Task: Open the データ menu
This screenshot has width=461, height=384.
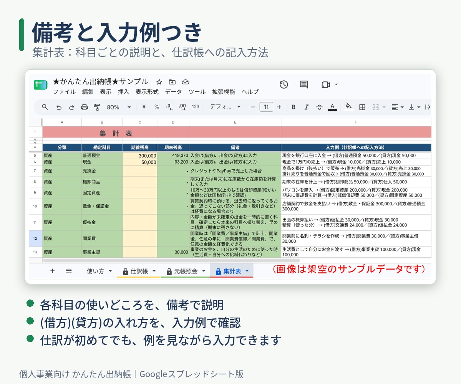Action: [174, 92]
